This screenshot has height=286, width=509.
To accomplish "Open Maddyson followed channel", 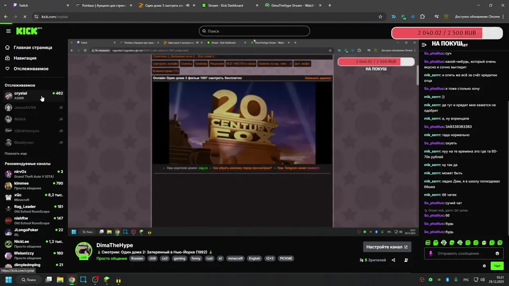I will [x=34, y=143].
